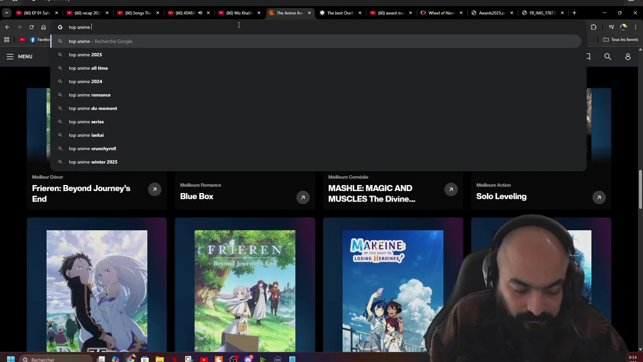Select suggestion top anime isekai
This screenshot has width=643, height=362.
point(316,135)
